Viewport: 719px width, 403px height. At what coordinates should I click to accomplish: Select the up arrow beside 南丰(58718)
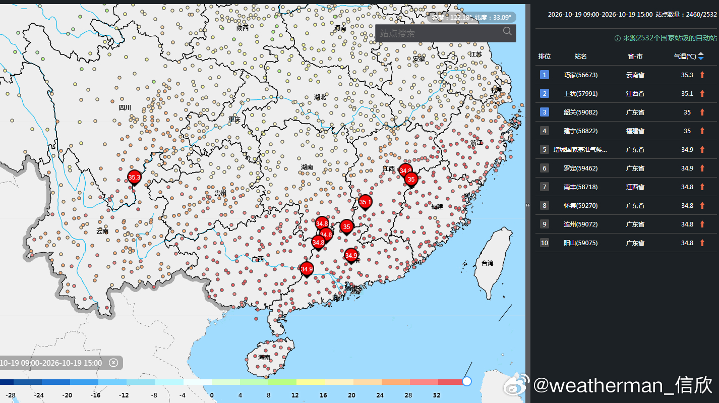702,187
